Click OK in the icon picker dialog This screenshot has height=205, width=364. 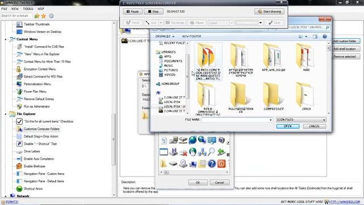coord(198,183)
